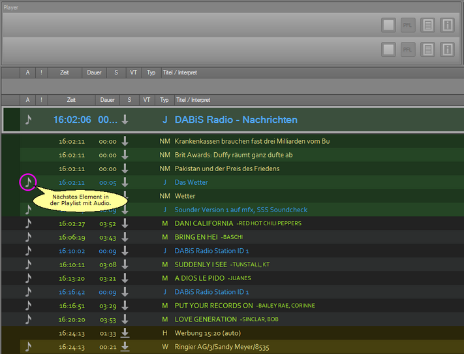Click the down arrow in DANI CALIFORNIA row
The image size is (464, 354).
tap(125, 223)
